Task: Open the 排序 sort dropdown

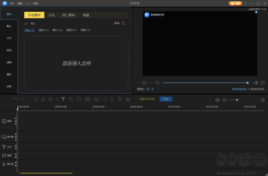Action: coord(119,23)
